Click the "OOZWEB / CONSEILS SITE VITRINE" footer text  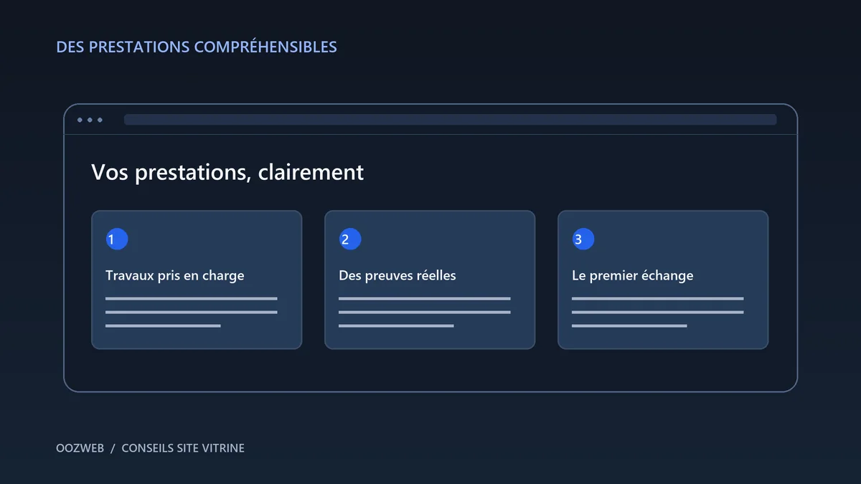coord(150,448)
